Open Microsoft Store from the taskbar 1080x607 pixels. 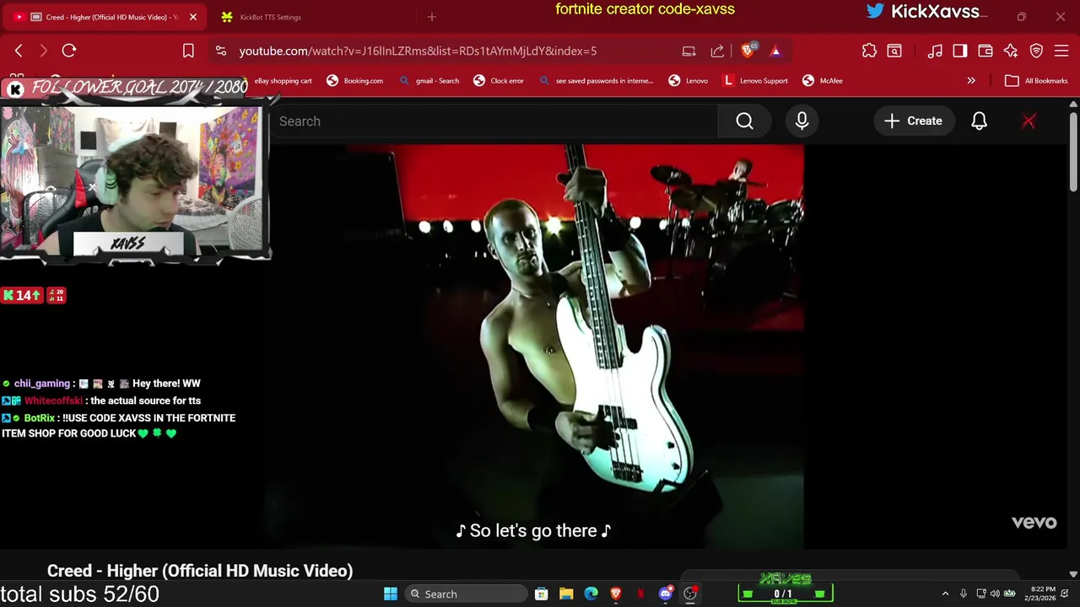[x=542, y=594]
